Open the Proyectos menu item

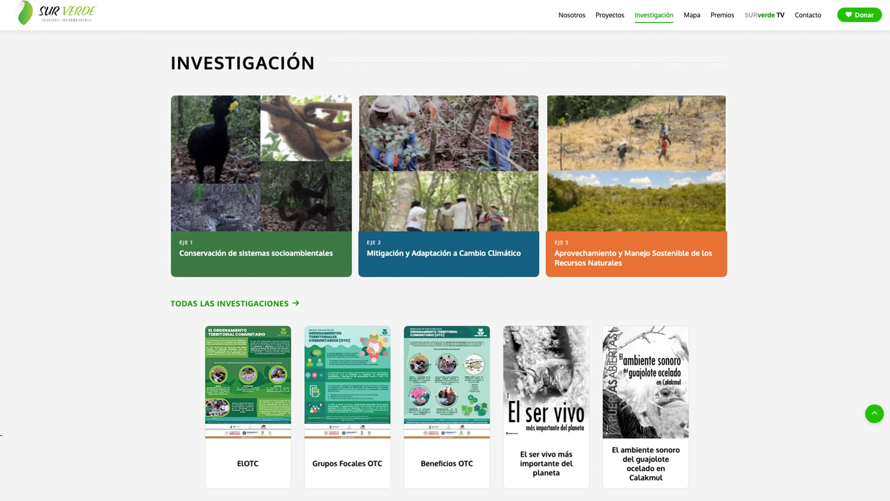click(610, 15)
